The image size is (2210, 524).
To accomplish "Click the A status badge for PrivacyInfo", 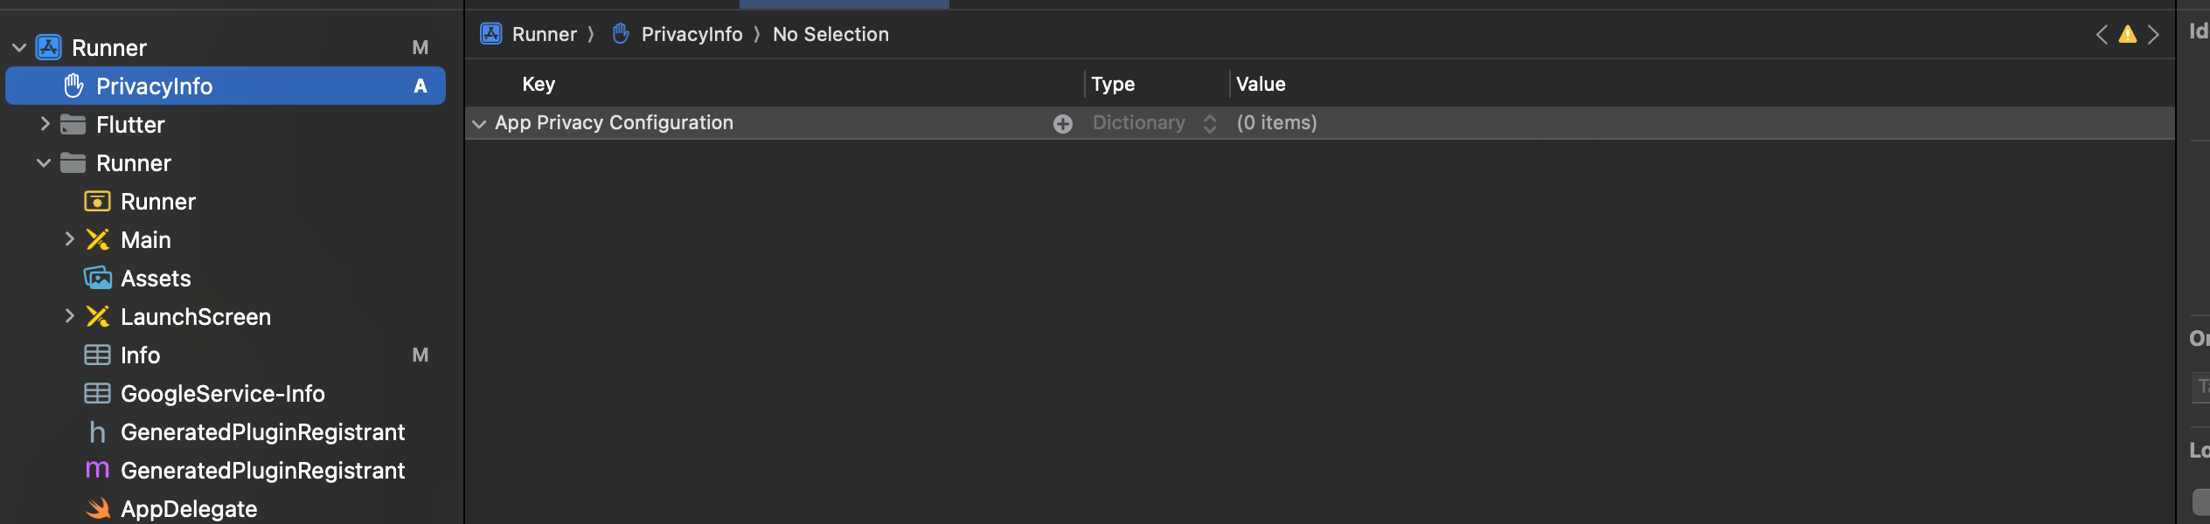I will [420, 86].
